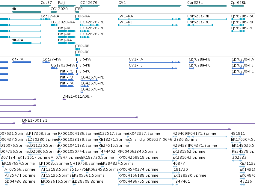
Task: Select the Cpr62Ba gene label
Action: click(x=195, y=3)
